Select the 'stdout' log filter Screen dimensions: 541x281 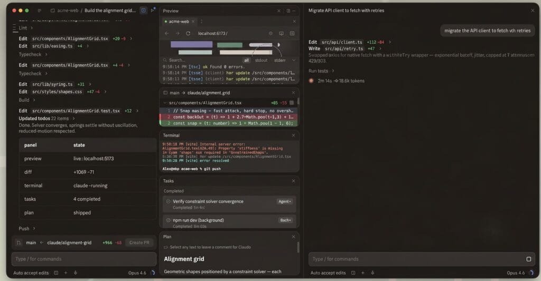click(x=261, y=60)
